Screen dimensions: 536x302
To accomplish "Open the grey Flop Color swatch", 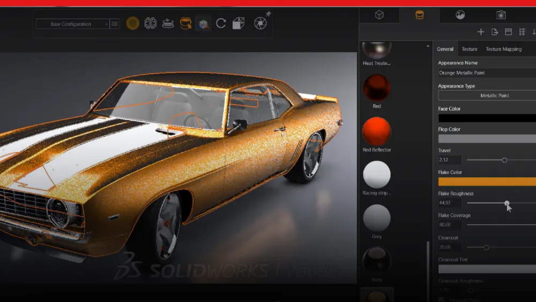I will [x=487, y=138].
